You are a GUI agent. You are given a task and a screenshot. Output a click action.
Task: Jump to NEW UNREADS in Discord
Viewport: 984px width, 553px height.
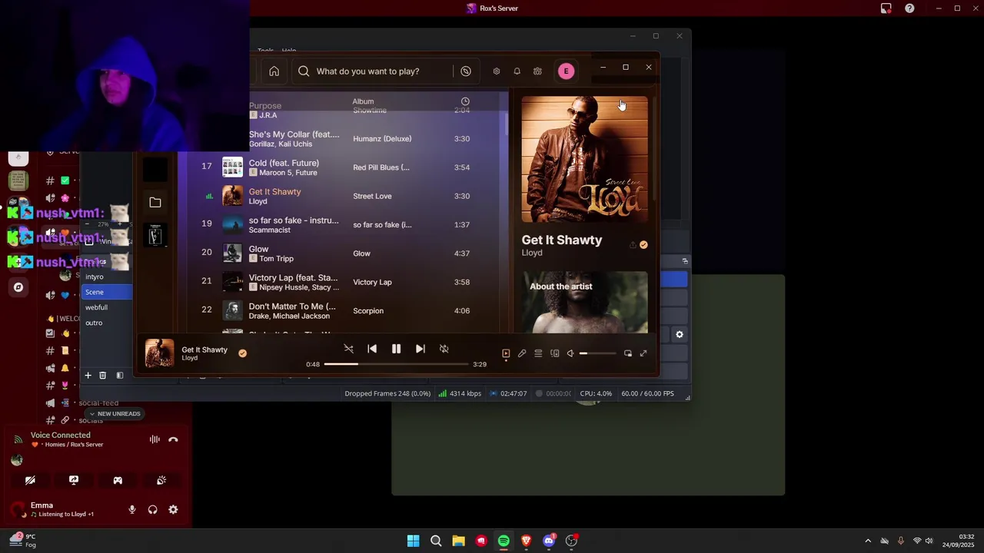coord(115,414)
